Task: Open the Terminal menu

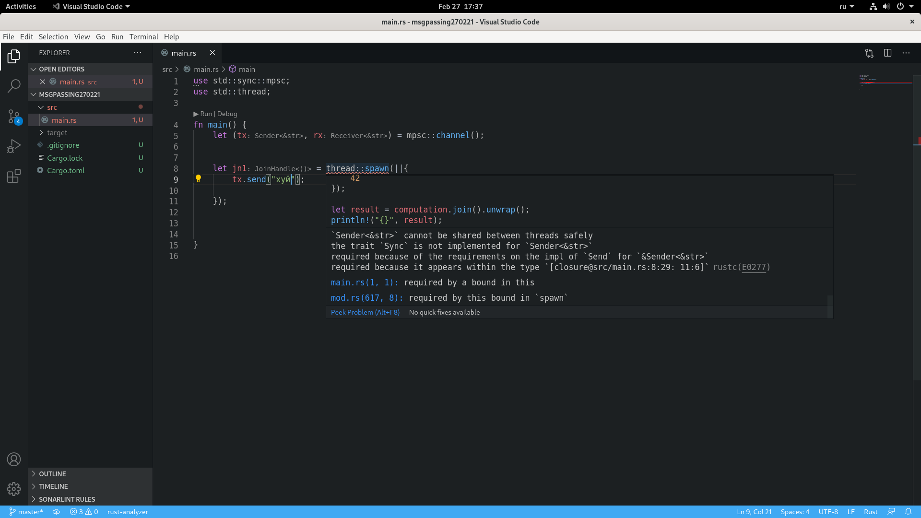Action: coord(143,37)
